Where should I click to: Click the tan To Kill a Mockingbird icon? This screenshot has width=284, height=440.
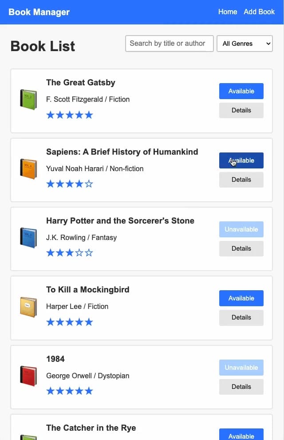pyautogui.click(x=28, y=307)
